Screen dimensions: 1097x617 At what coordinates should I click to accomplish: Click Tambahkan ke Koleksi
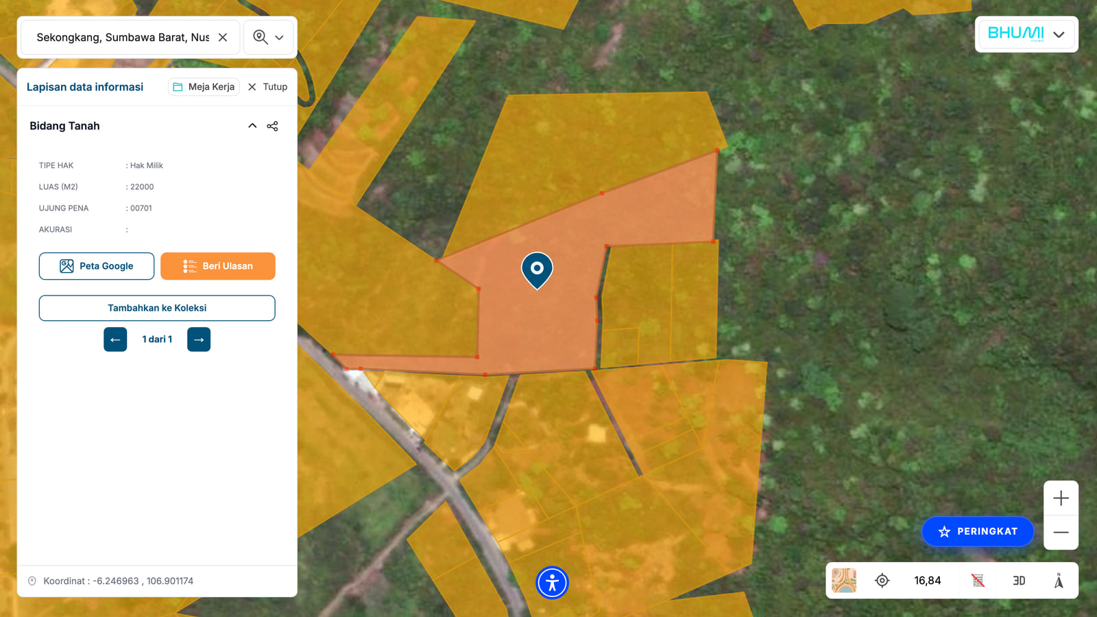(x=157, y=308)
